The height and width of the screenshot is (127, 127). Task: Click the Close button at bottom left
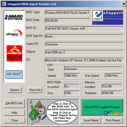tap(15, 120)
